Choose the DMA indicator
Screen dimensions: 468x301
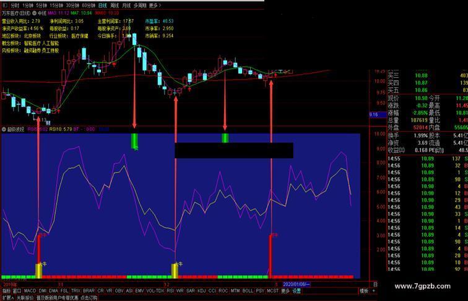coord(53,291)
